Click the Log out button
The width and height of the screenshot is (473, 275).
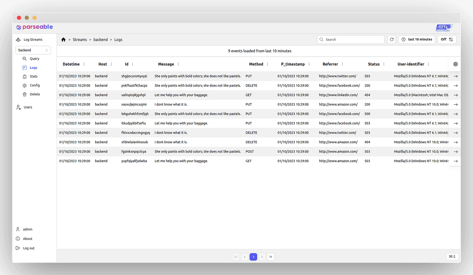tap(25, 248)
